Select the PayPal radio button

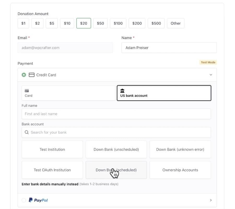pyautogui.click(x=24, y=200)
